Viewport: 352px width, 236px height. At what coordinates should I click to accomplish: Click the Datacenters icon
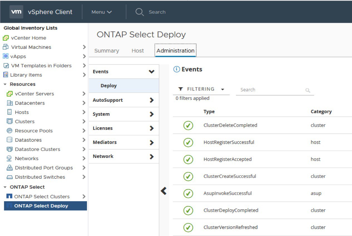click(10, 103)
